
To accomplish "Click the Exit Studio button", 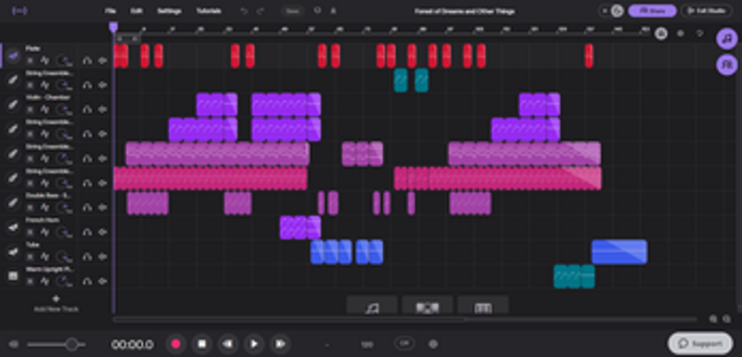I will [706, 10].
